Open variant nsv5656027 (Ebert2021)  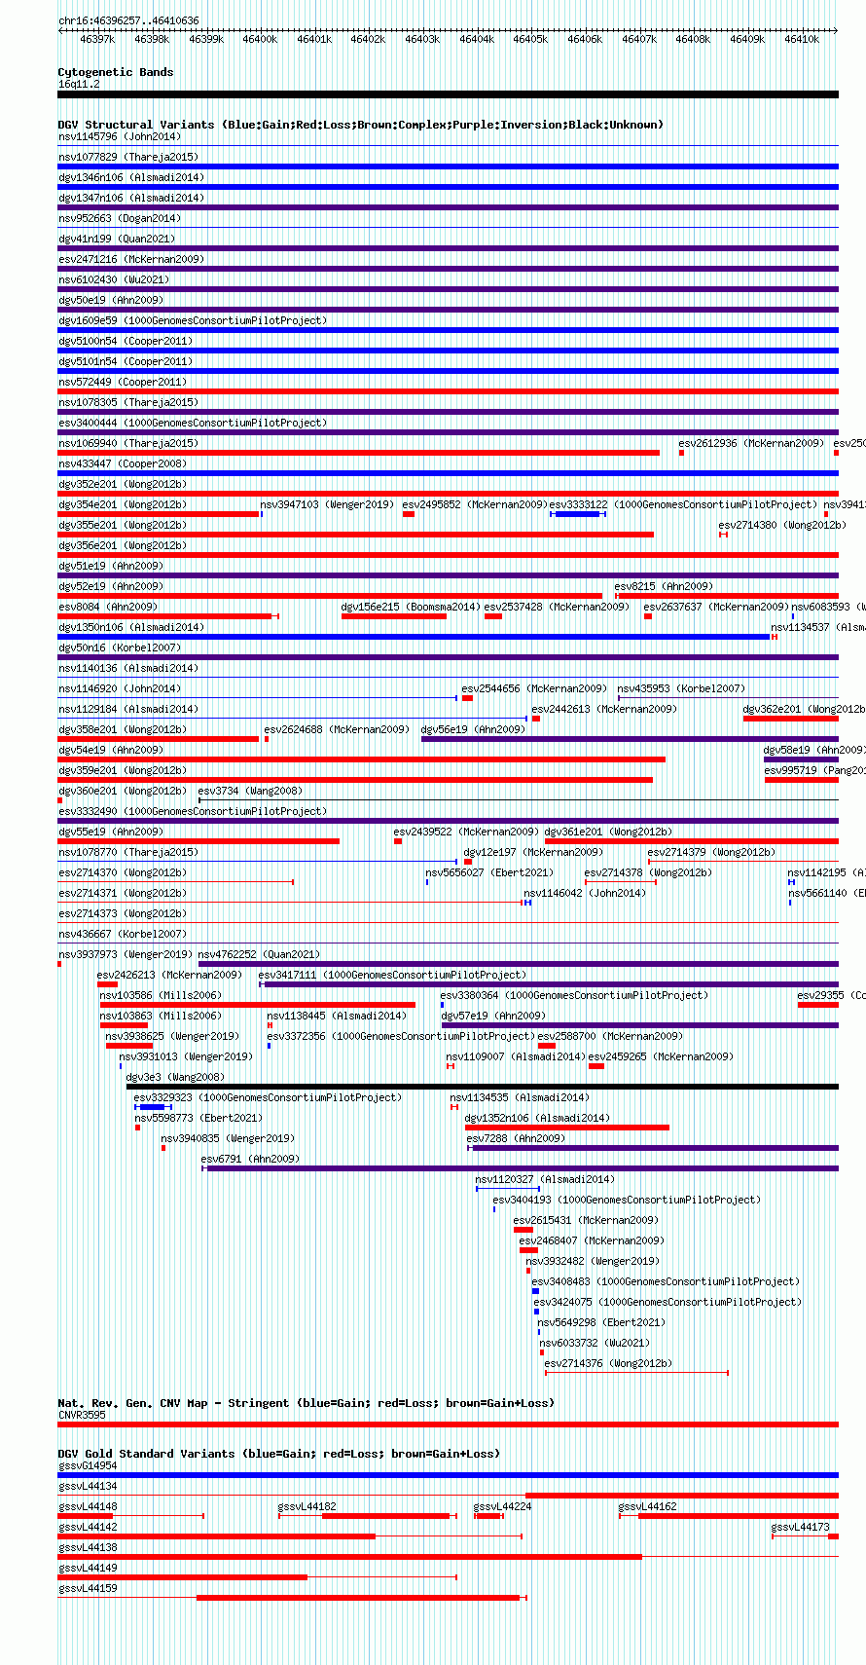click(x=489, y=872)
